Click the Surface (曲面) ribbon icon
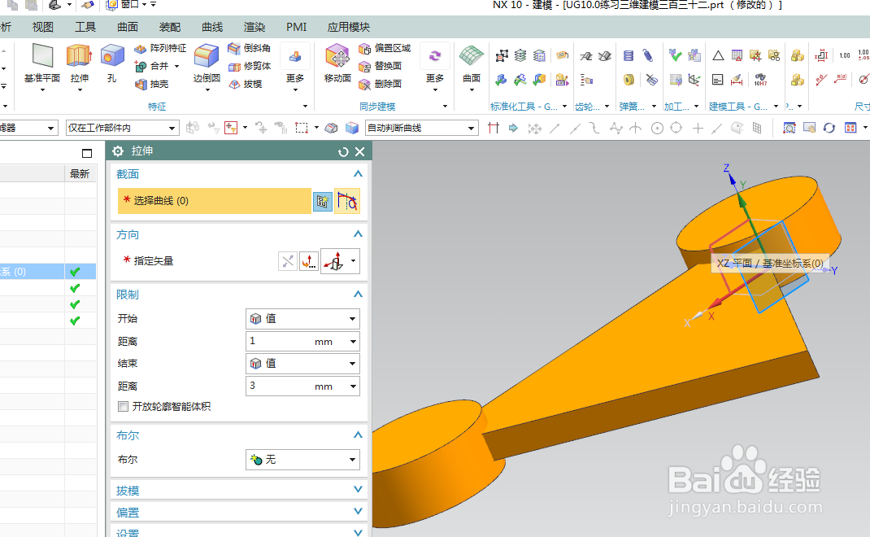This screenshot has width=870, height=537. pos(472,63)
